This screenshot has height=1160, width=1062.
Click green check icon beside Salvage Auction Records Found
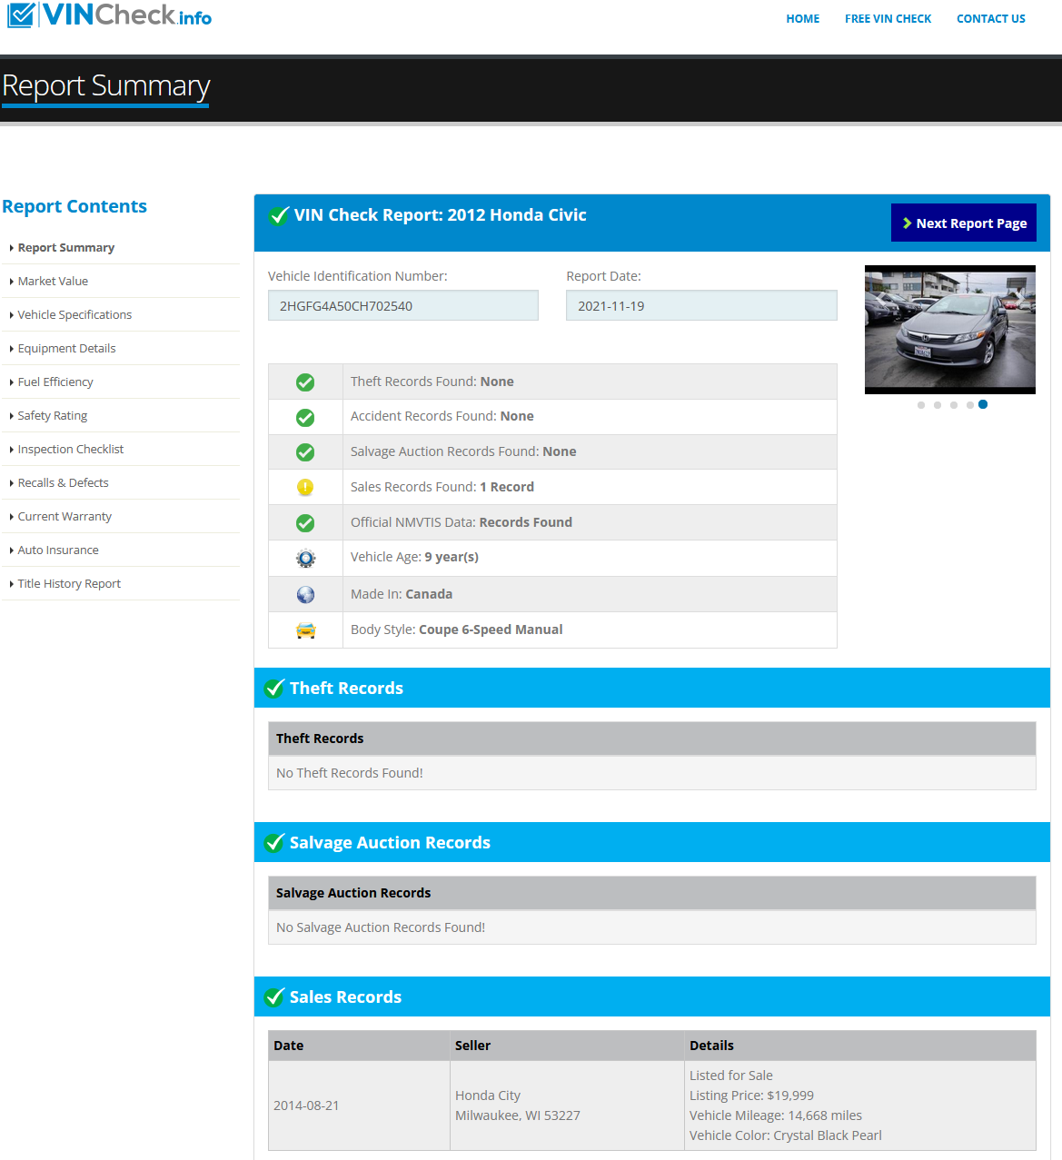[x=305, y=452]
